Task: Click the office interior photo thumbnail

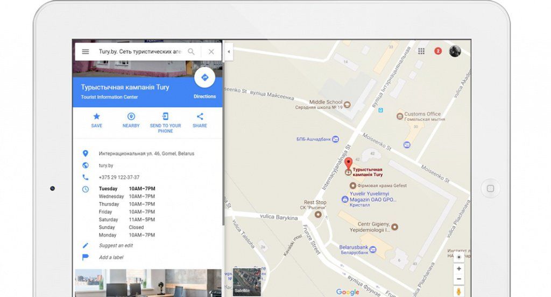Action: (148, 282)
